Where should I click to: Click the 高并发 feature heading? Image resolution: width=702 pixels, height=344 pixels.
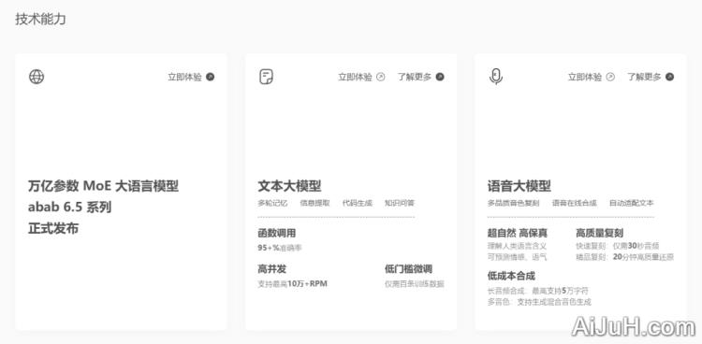pyautogui.click(x=271, y=269)
